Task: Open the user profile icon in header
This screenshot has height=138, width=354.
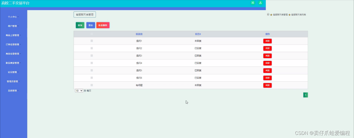Action: (x=260, y=3)
